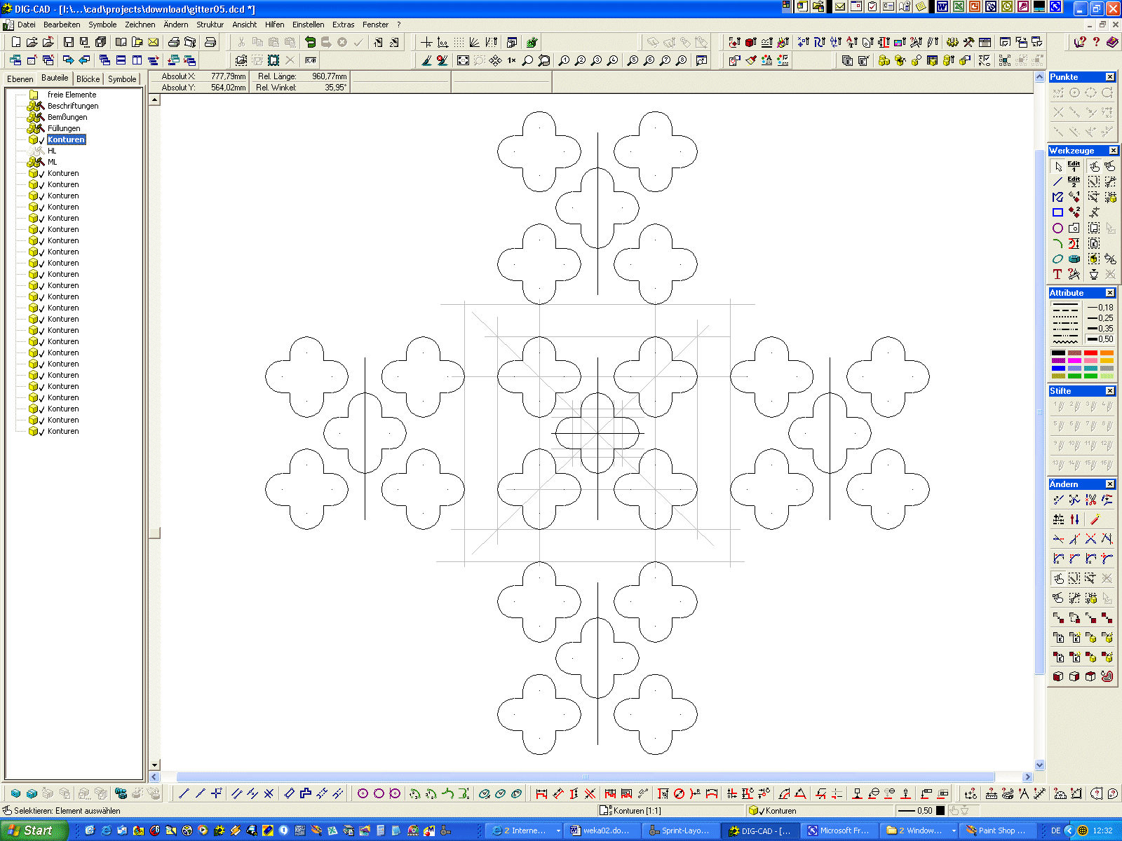
Task: Switch to the Blöcke tab
Action: tap(88, 79)
